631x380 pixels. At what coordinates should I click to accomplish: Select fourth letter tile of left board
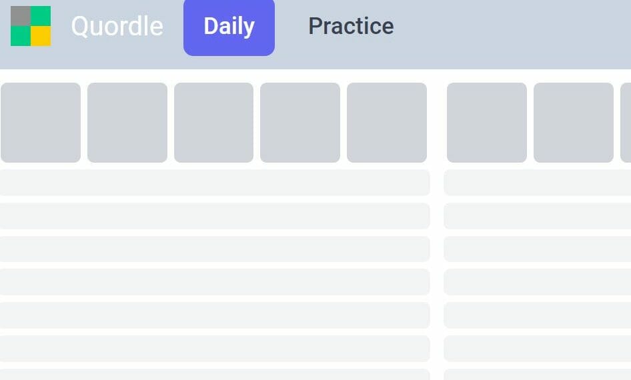pyautogui.click(x=300, y=123)
